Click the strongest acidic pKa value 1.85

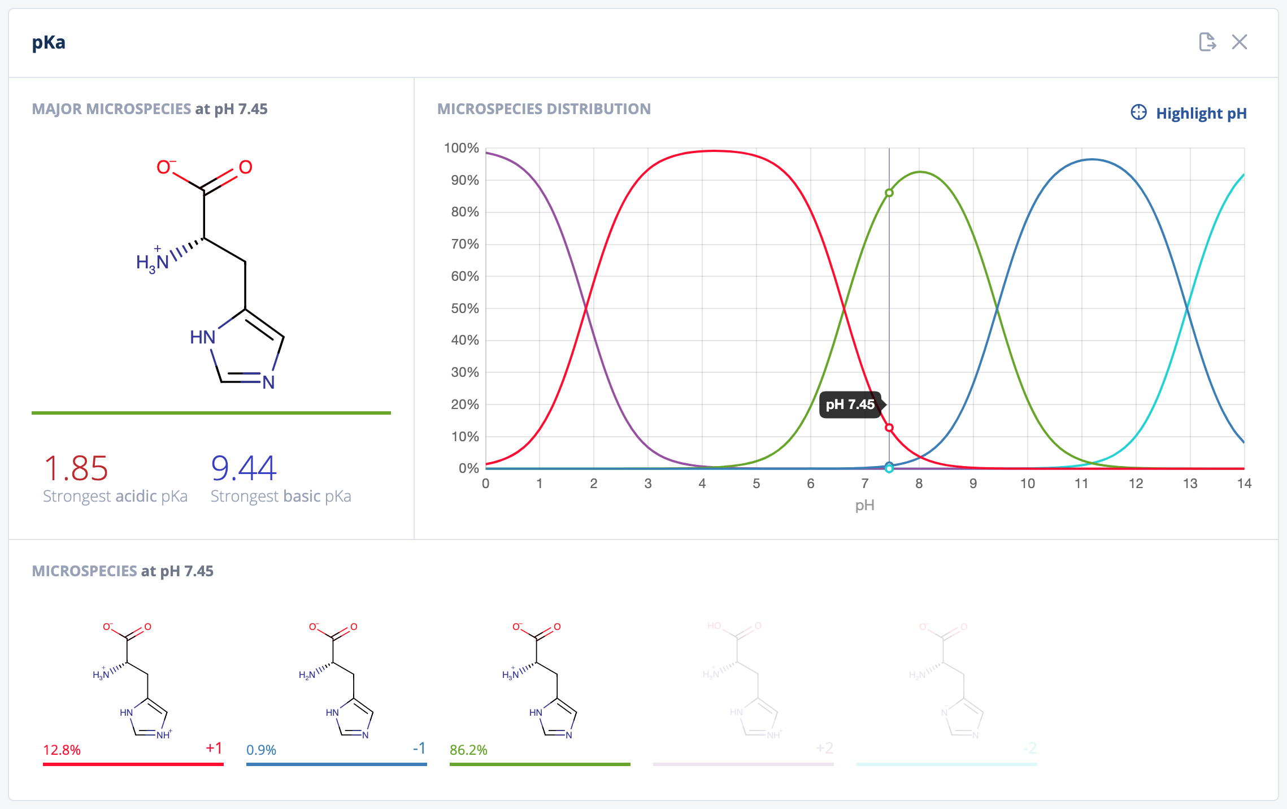[76, 468]
